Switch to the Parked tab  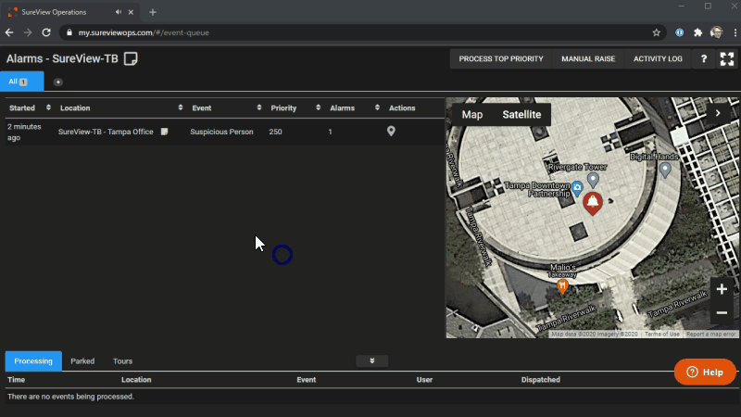pyautogui.click(x=82, y=361)
